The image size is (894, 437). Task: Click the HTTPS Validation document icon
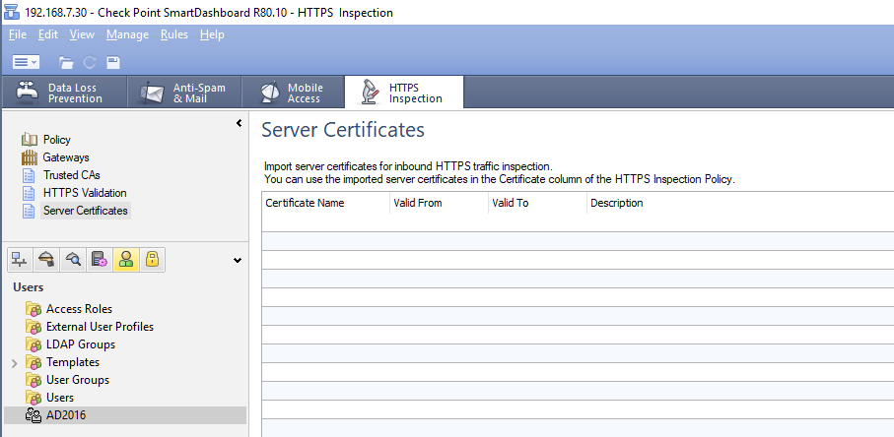point(29,192)
